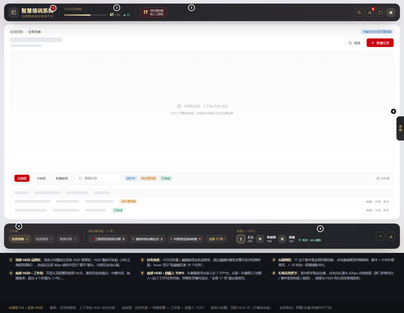Collapse bottom HUD with up chevron
Screen dimensions: 404x313
point(380,236)
